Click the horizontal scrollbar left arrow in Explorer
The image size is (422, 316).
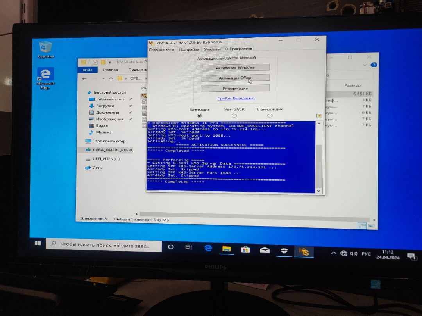137,214
